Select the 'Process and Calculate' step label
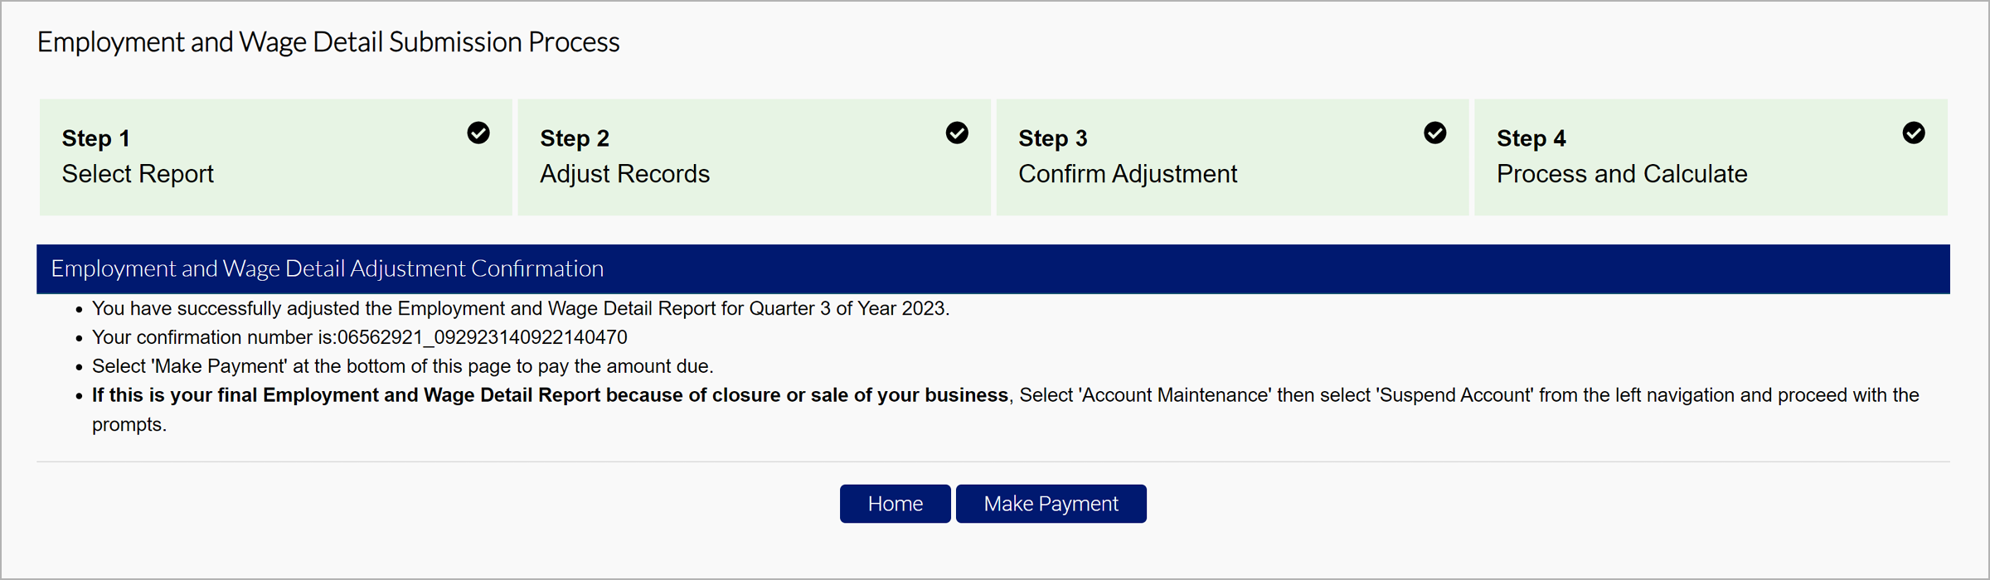Screen dimensions: 1990x580 [1622, 174]
